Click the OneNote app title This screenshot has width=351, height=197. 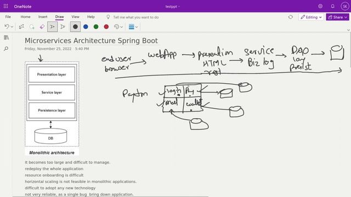coord(22,7)
